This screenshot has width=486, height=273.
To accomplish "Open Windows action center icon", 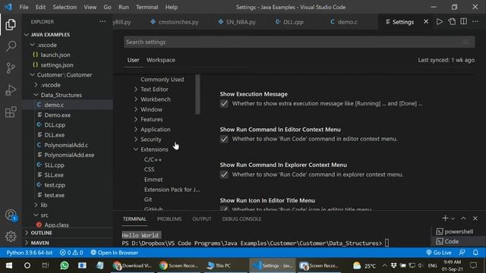I will [473, 265].
